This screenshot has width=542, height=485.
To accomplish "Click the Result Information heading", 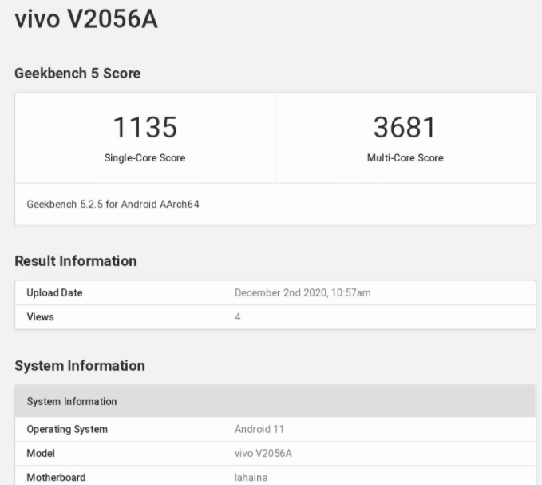I will [x=76, y=261].
